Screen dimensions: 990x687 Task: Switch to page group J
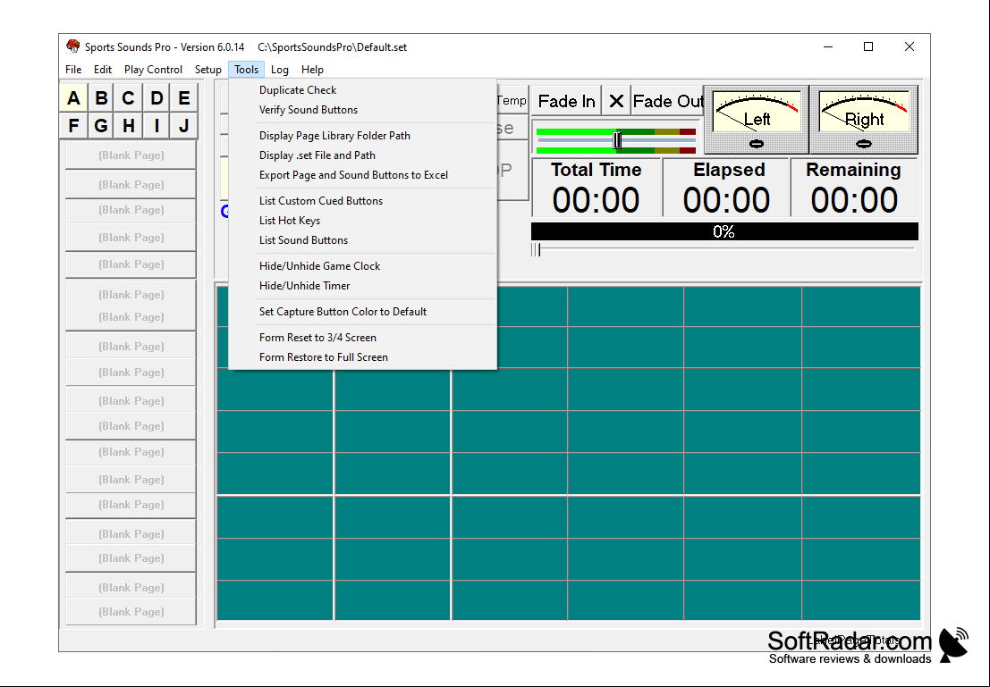click(183, 126)
